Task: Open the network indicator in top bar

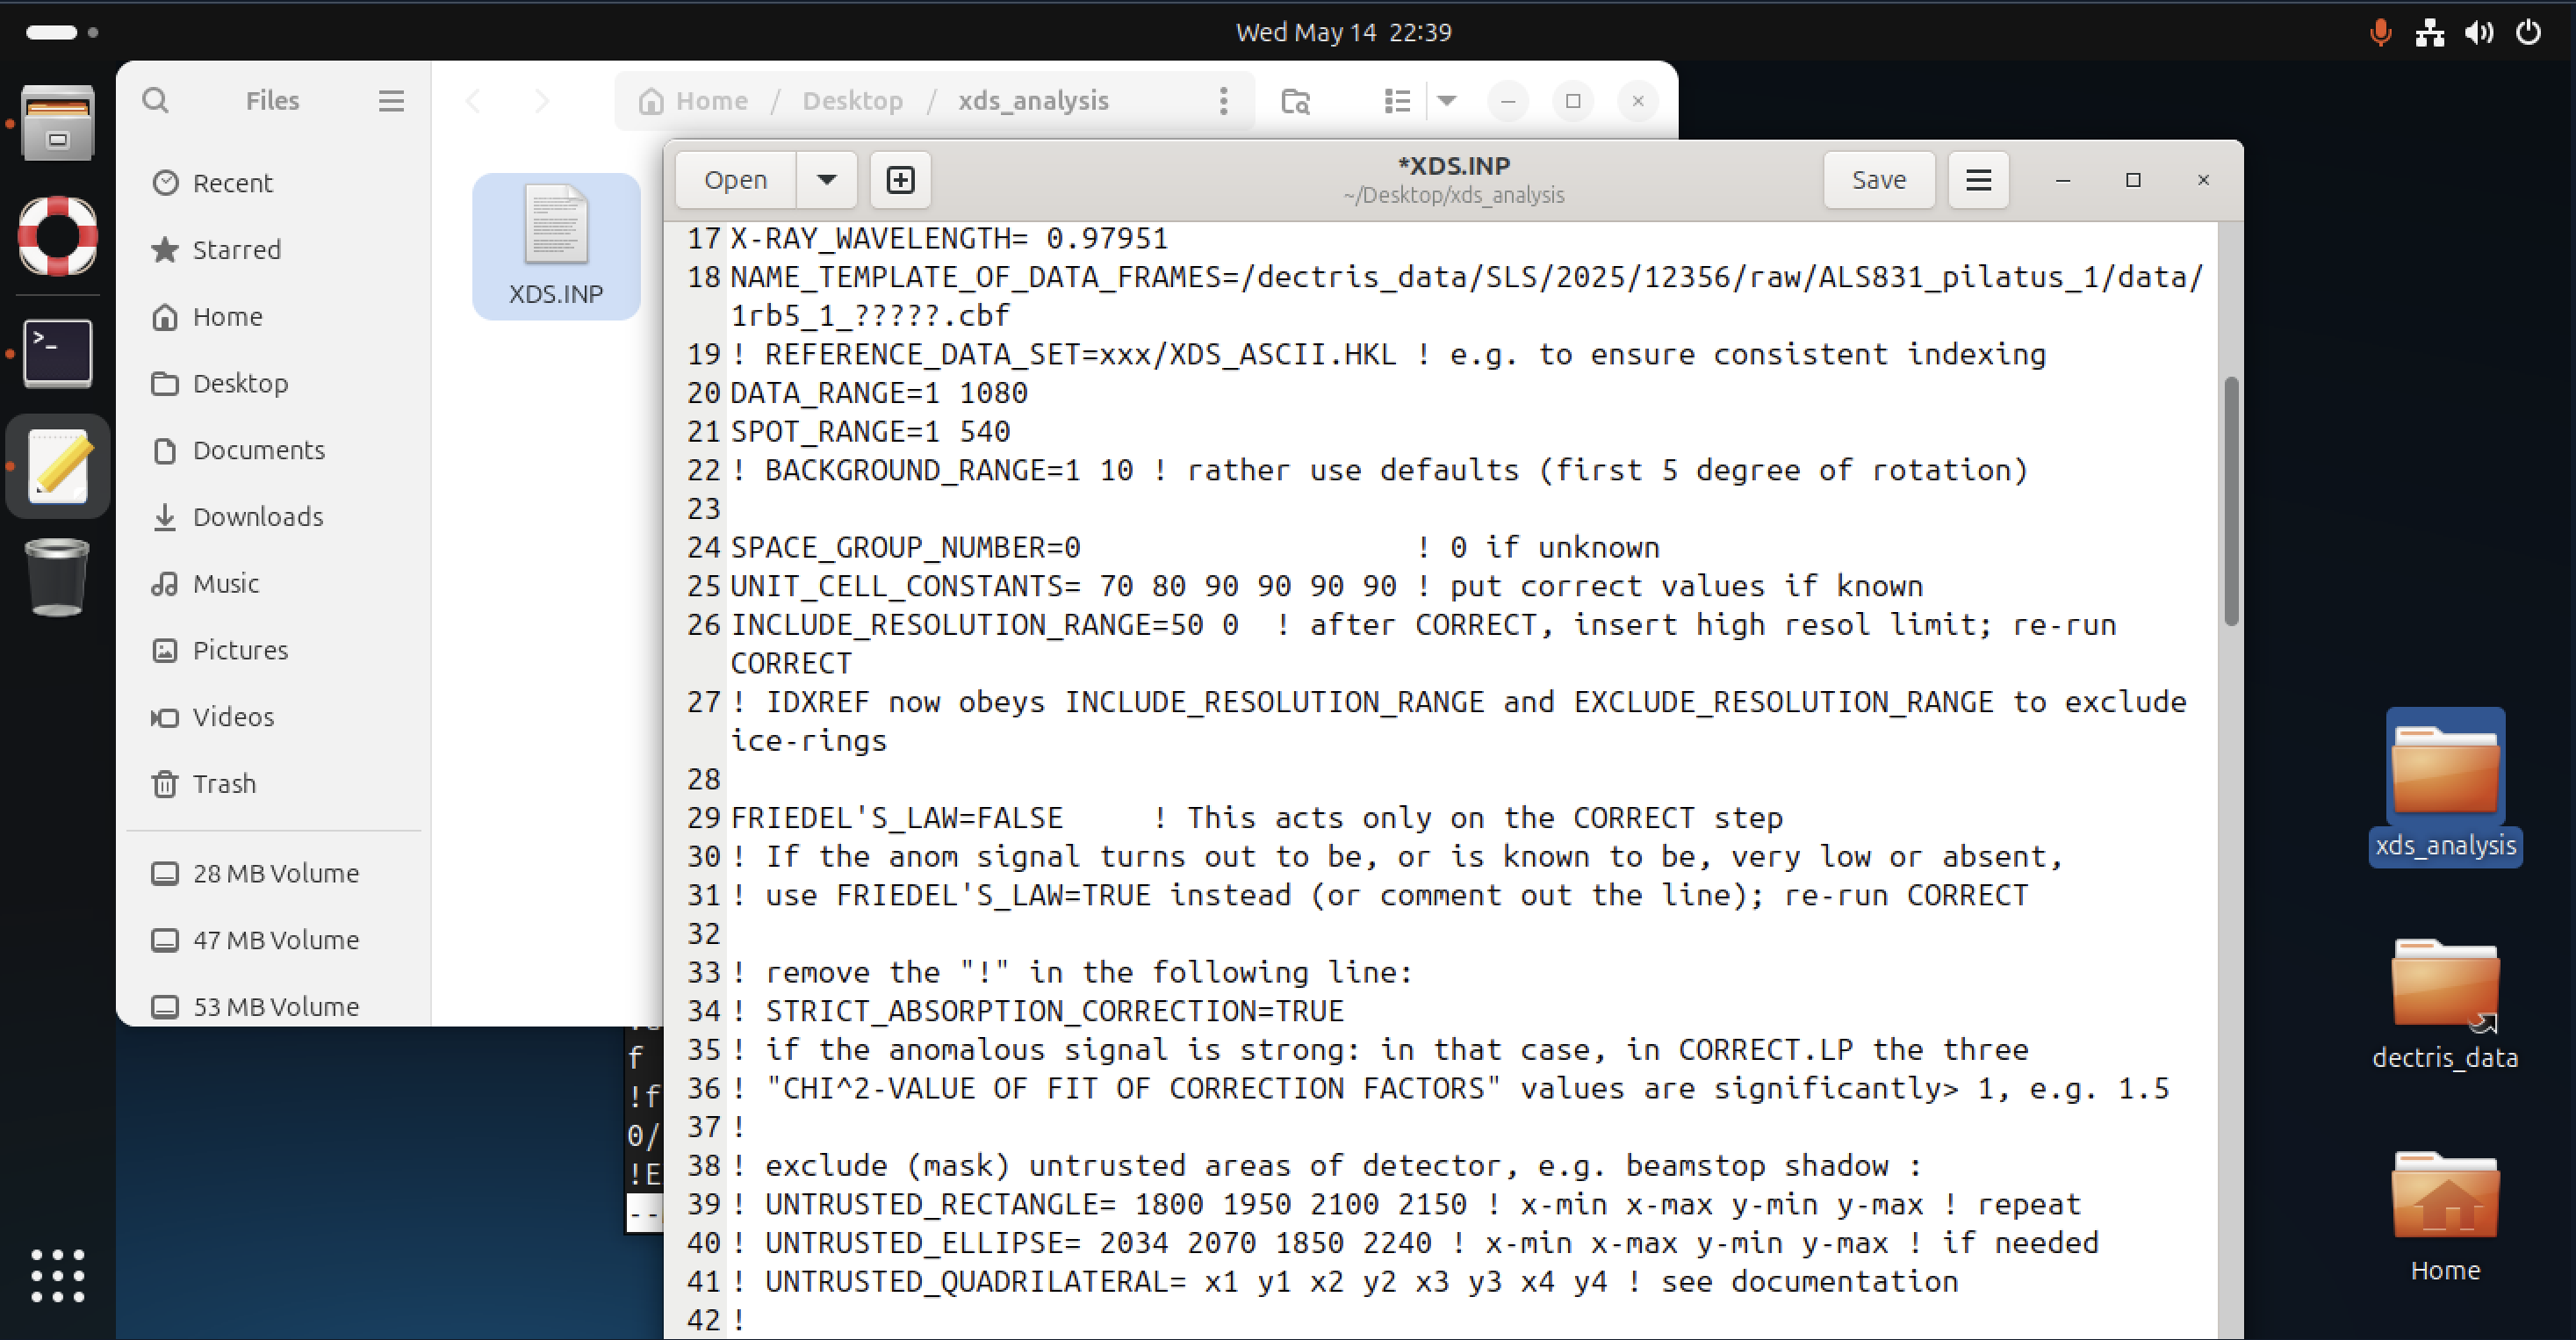Action: click(x=2429, y=32)
